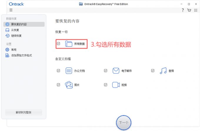
Task: Click the 音频 music note icon
Action: tap(163, 71)
